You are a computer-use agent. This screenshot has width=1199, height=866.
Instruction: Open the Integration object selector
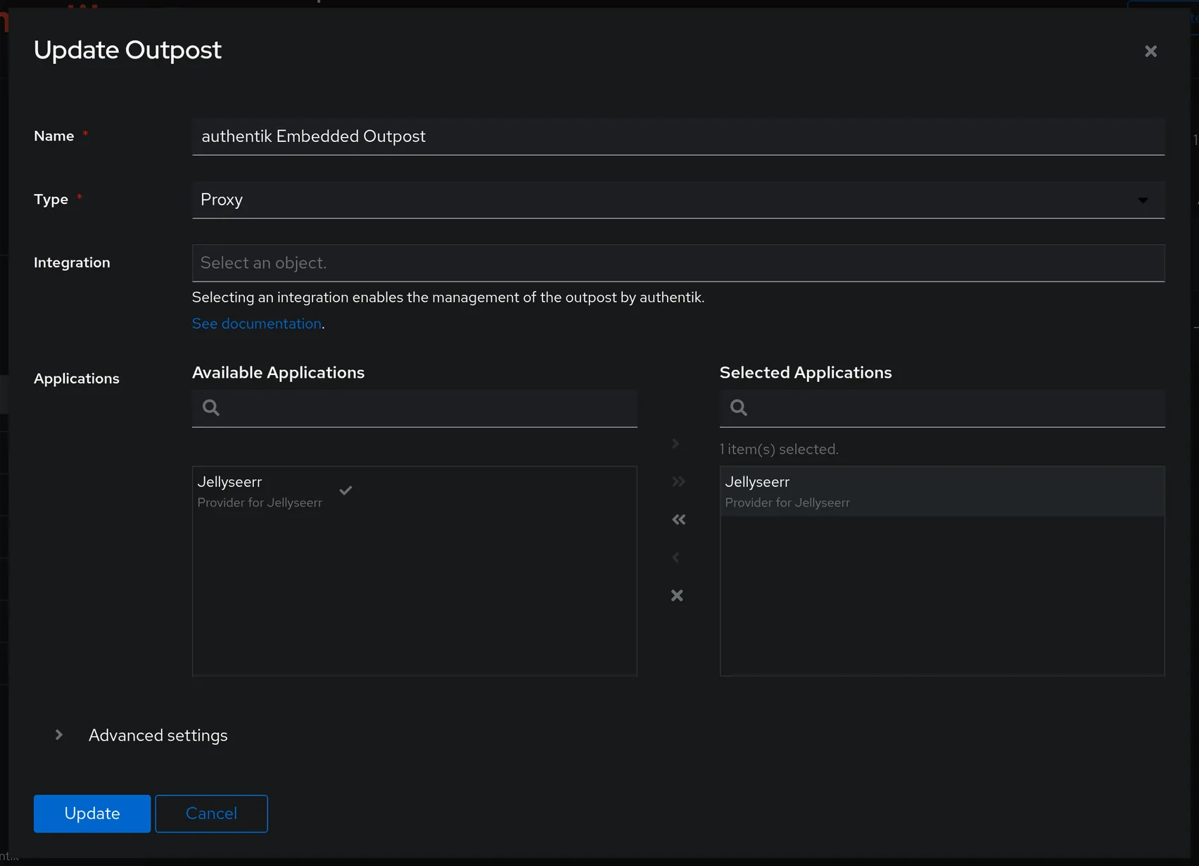[x=678, y=263]
